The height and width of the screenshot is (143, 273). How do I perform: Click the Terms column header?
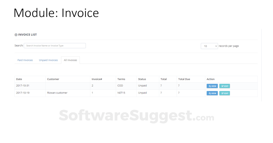click(x=121, y=79)
